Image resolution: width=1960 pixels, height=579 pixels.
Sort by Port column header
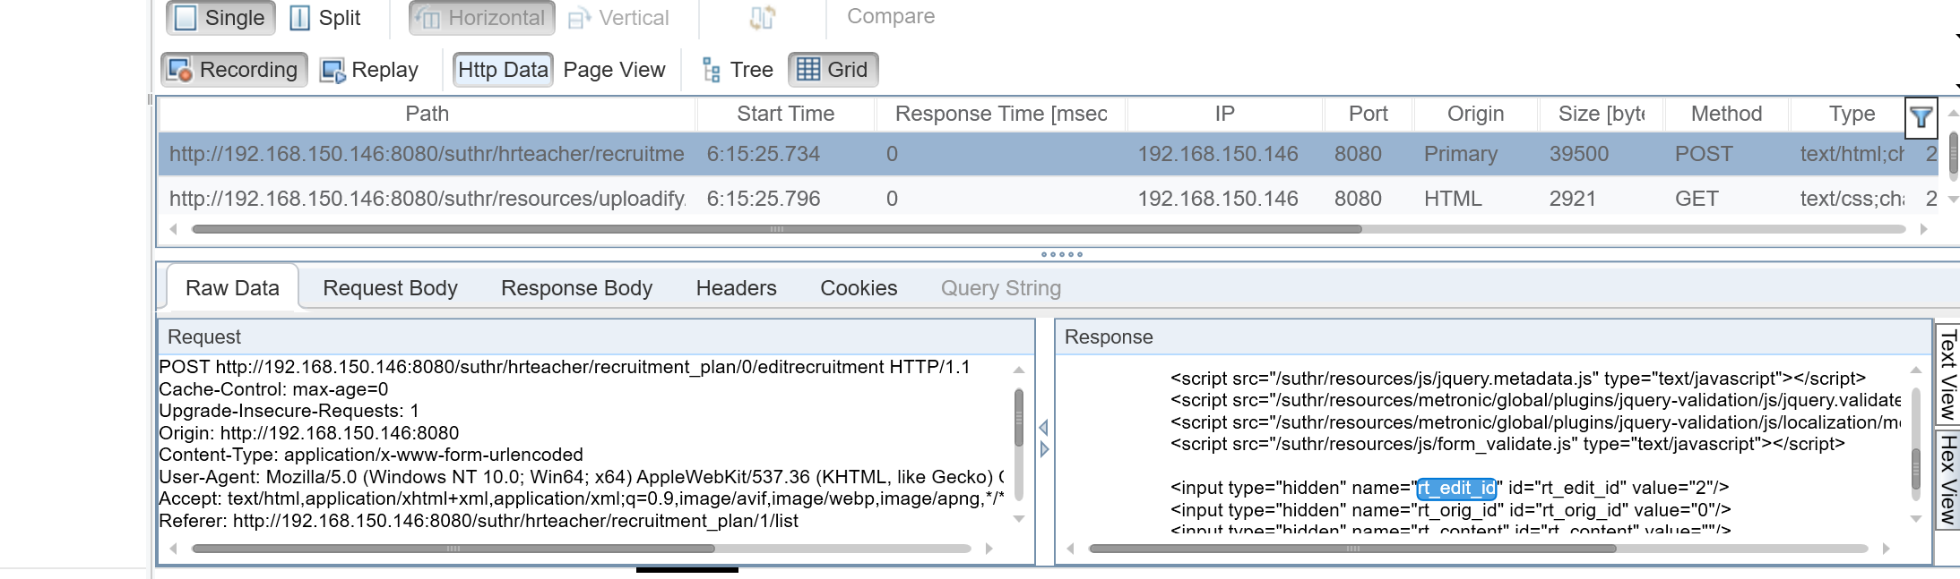(1369, 114)
